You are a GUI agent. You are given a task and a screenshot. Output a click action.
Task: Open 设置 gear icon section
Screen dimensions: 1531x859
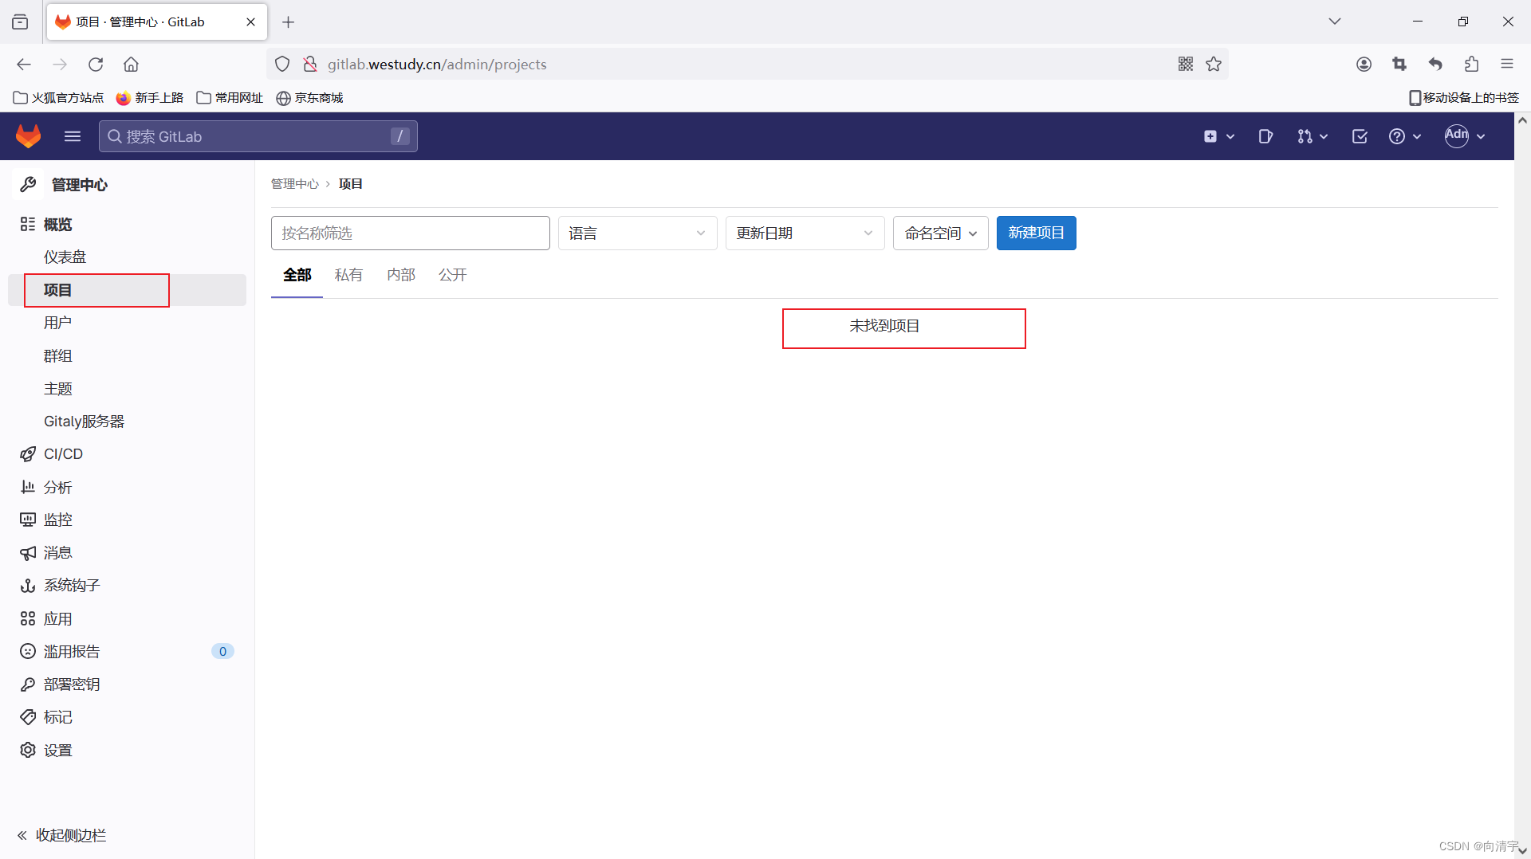click(x=127, y=751)
